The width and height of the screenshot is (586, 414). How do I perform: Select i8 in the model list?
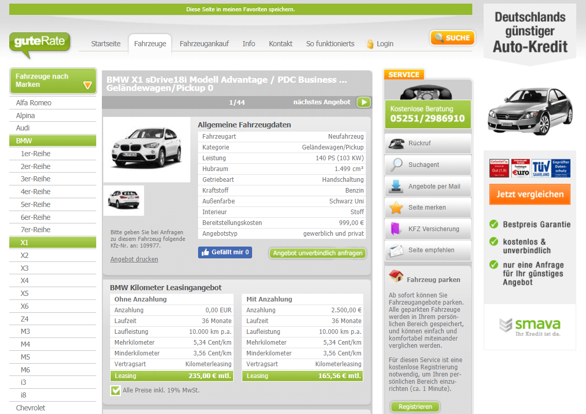tap(52, 395)
